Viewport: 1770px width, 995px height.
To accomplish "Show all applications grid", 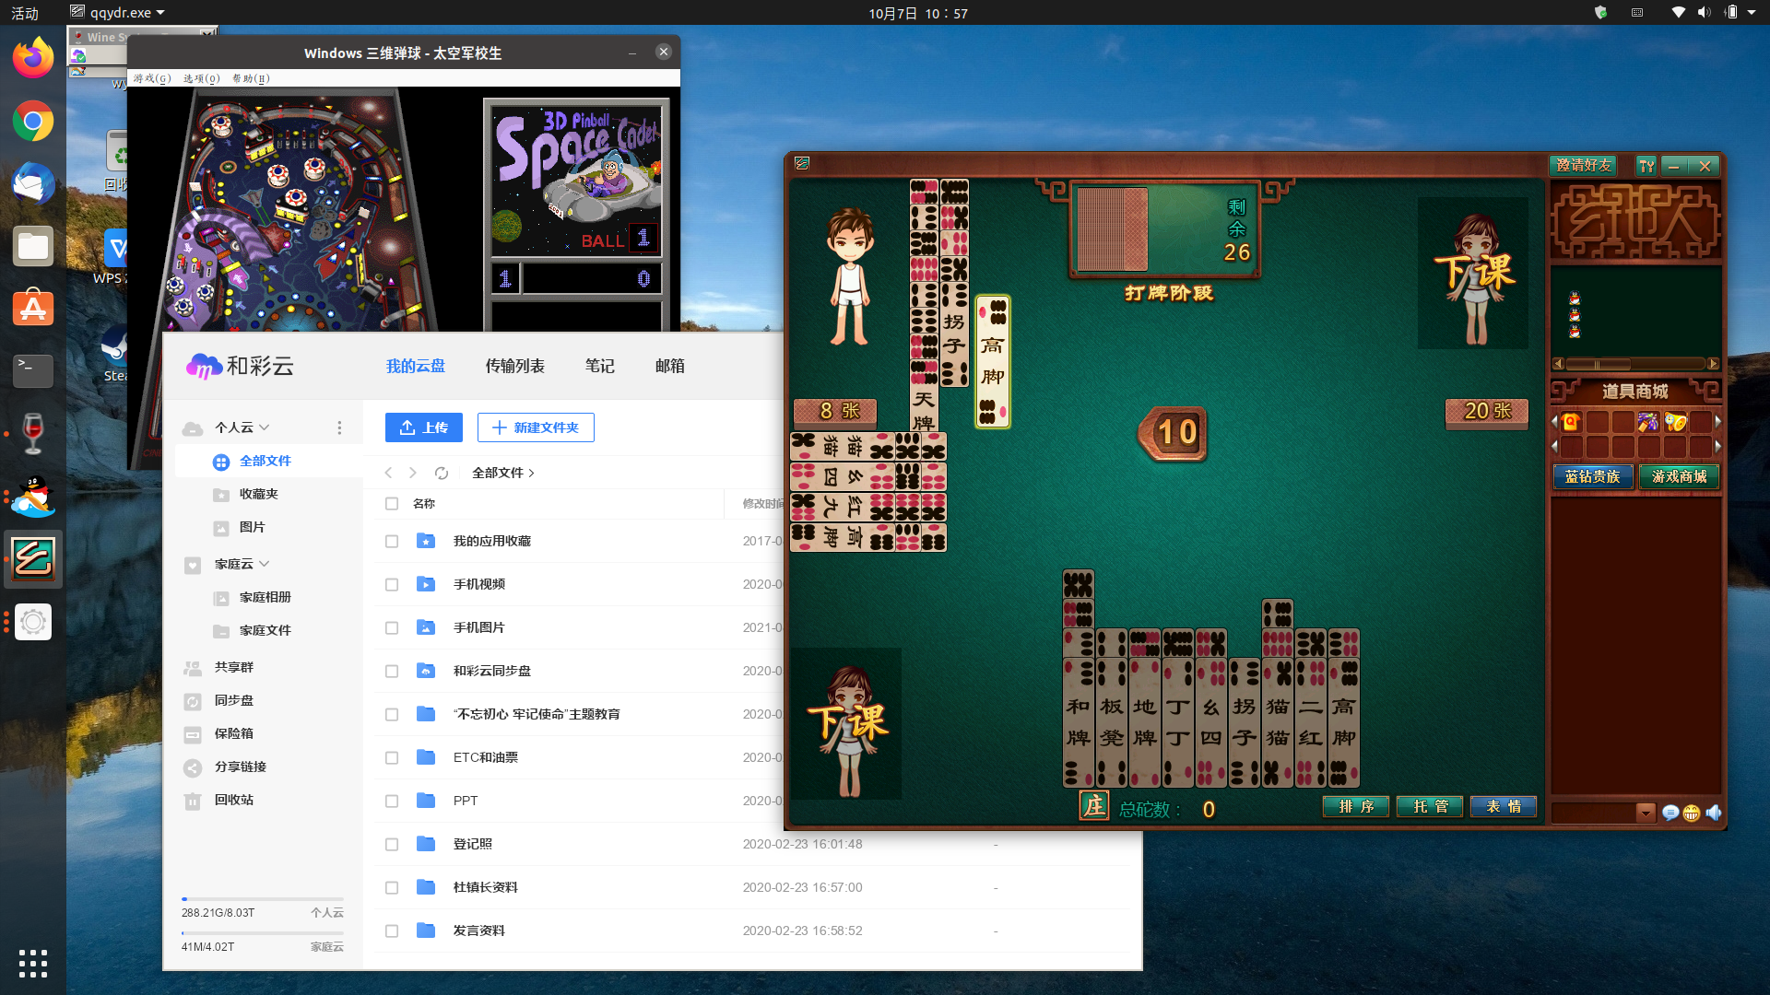I will pyautogui.click(x=33, y=963).
